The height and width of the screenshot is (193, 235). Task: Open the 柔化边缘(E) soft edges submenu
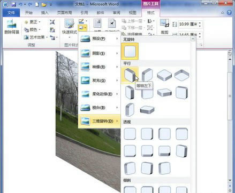[x=100, y=94]
